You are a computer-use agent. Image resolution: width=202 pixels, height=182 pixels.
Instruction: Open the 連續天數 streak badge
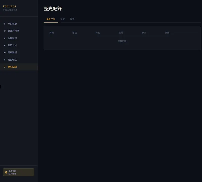pos(19,172)
